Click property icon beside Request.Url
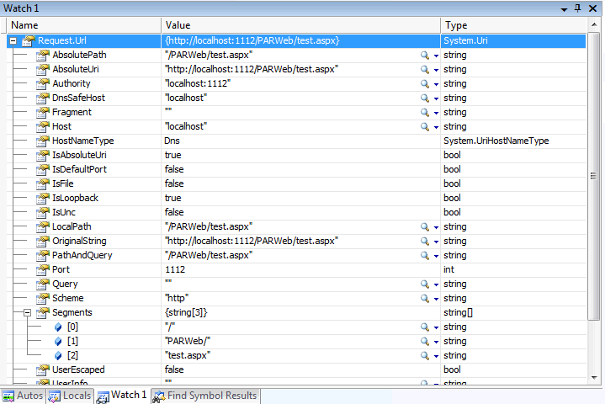 pyautogui.click(x=28, y=40)
